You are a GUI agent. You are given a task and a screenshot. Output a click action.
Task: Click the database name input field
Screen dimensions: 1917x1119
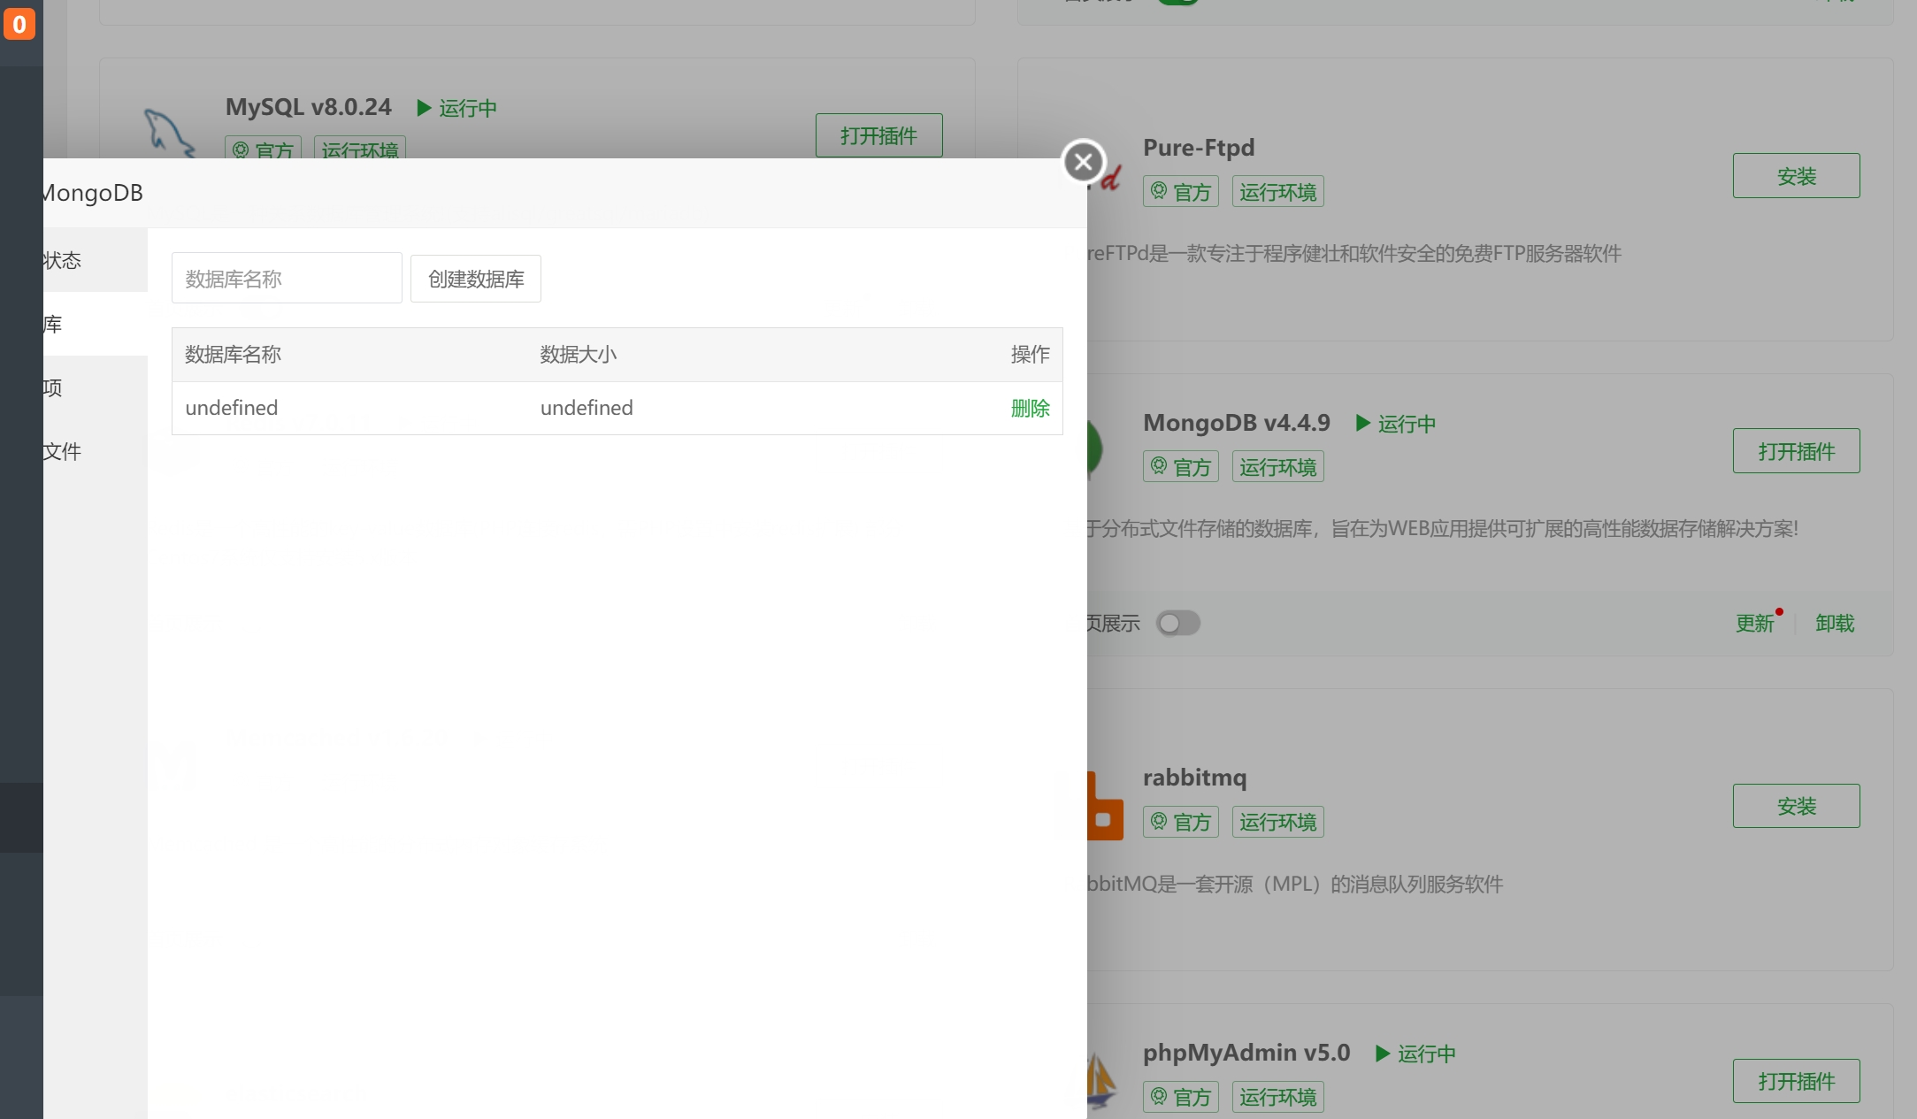(287, 279)
